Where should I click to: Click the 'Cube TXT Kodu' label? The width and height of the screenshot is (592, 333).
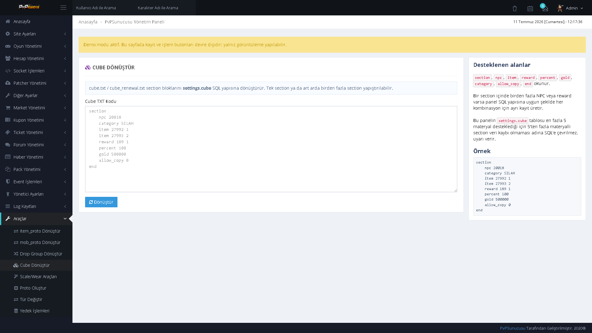(x=101, y=101)
